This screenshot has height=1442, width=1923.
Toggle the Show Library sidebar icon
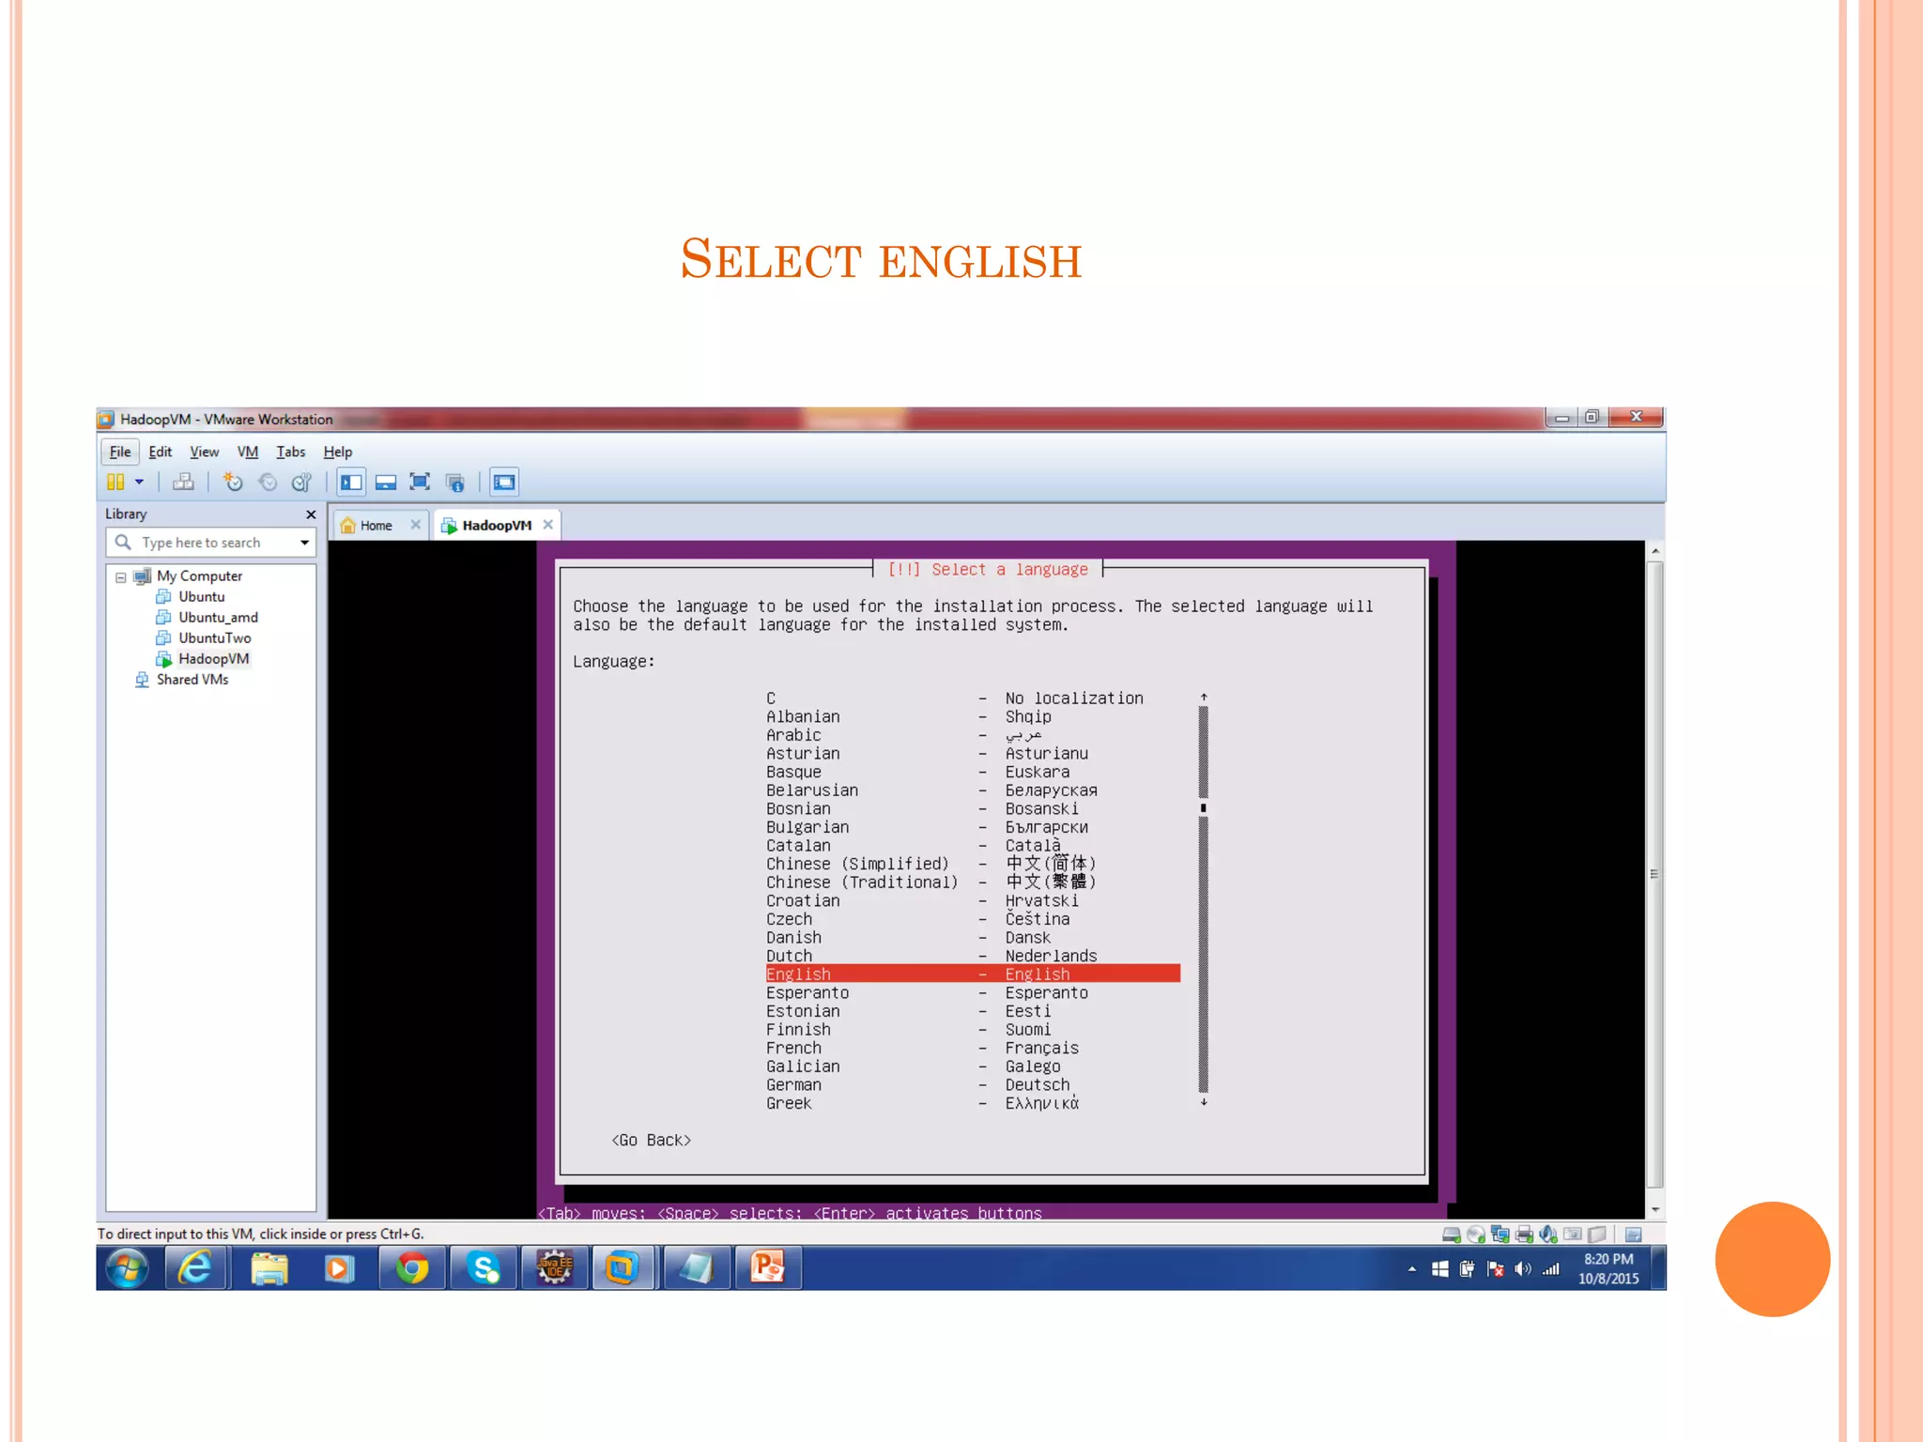[x=351, y=482]
